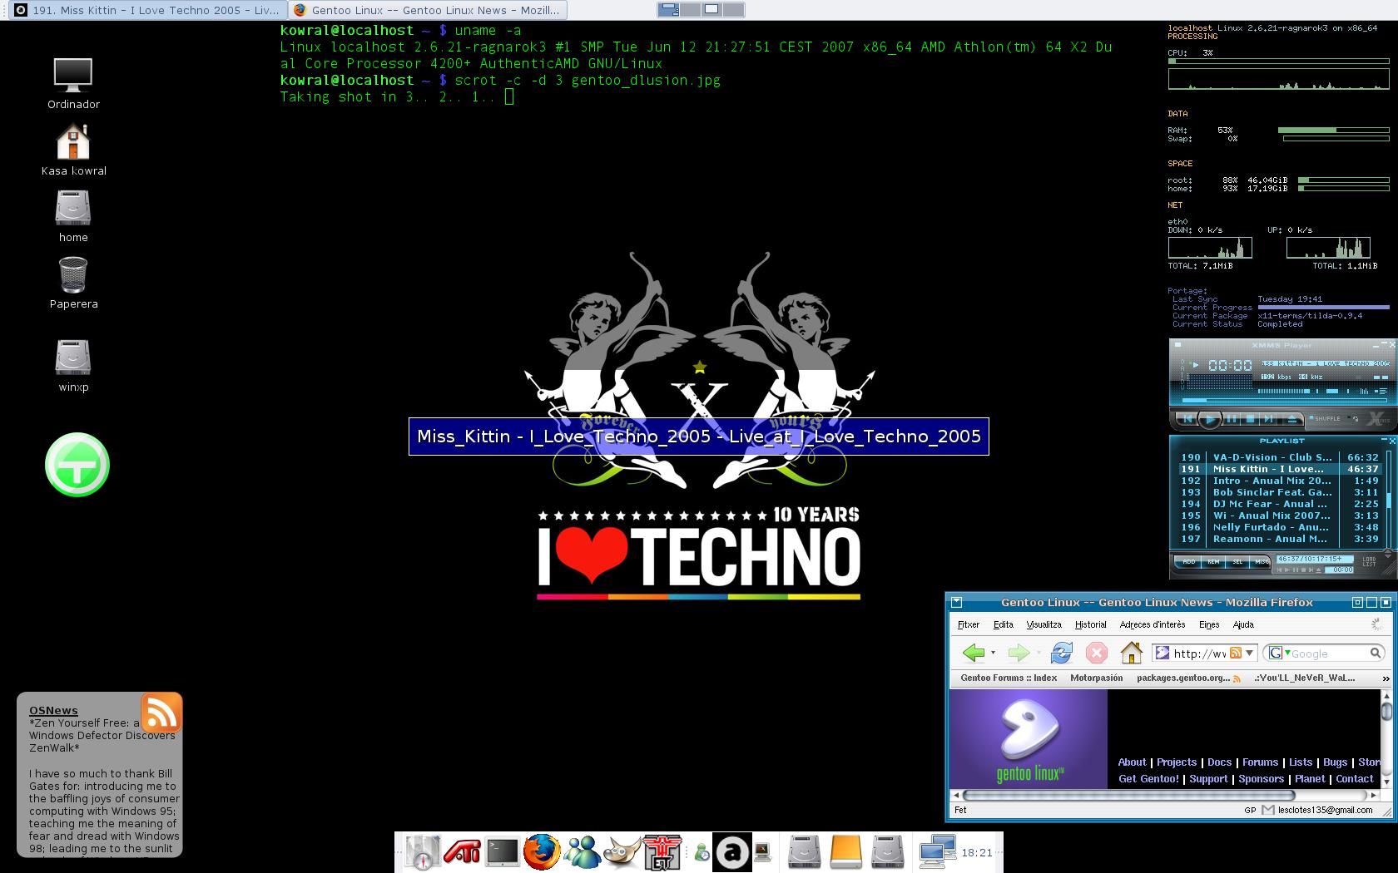Viewport: 1398px width, 873px height.
Task: Launch Enemy Territory (ET) from dock
Action: [x=662, y=852]
